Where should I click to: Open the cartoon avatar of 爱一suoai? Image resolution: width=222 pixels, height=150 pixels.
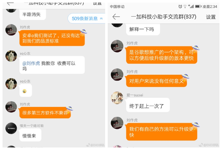coord(117,98)
